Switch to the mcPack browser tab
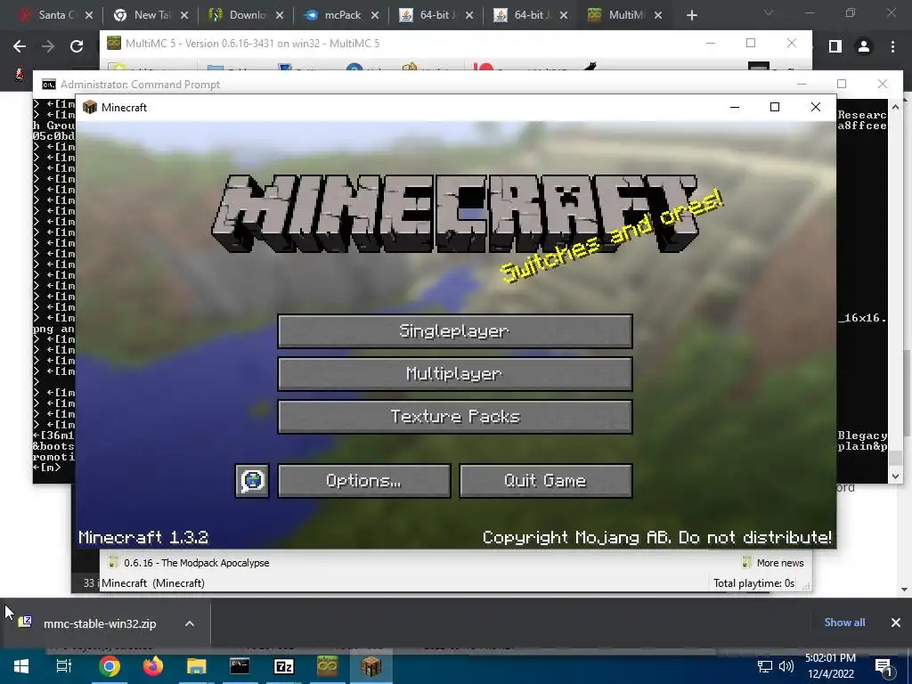Screen dimensions: 912x684 [x=342, y=15]
